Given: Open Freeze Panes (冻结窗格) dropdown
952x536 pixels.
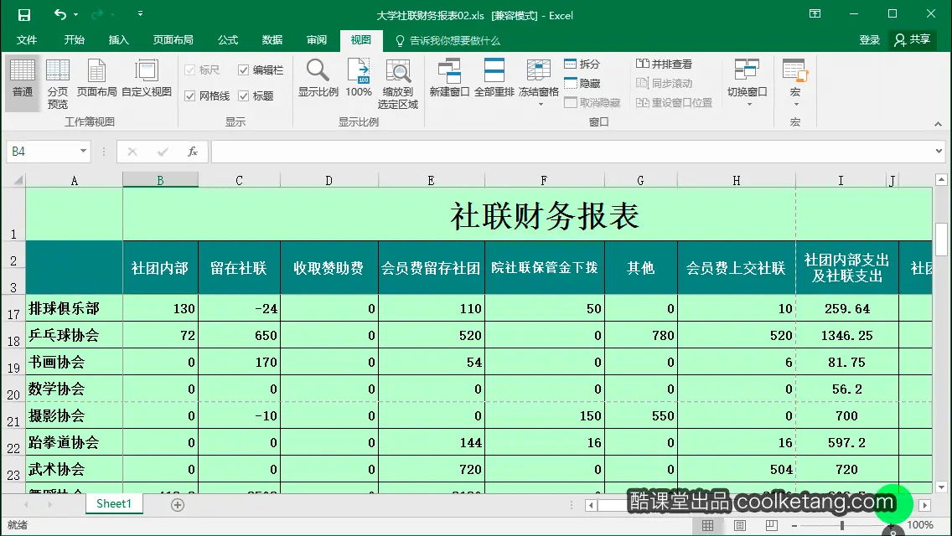Looking at the screenshot, I should [x=539, y=83].
